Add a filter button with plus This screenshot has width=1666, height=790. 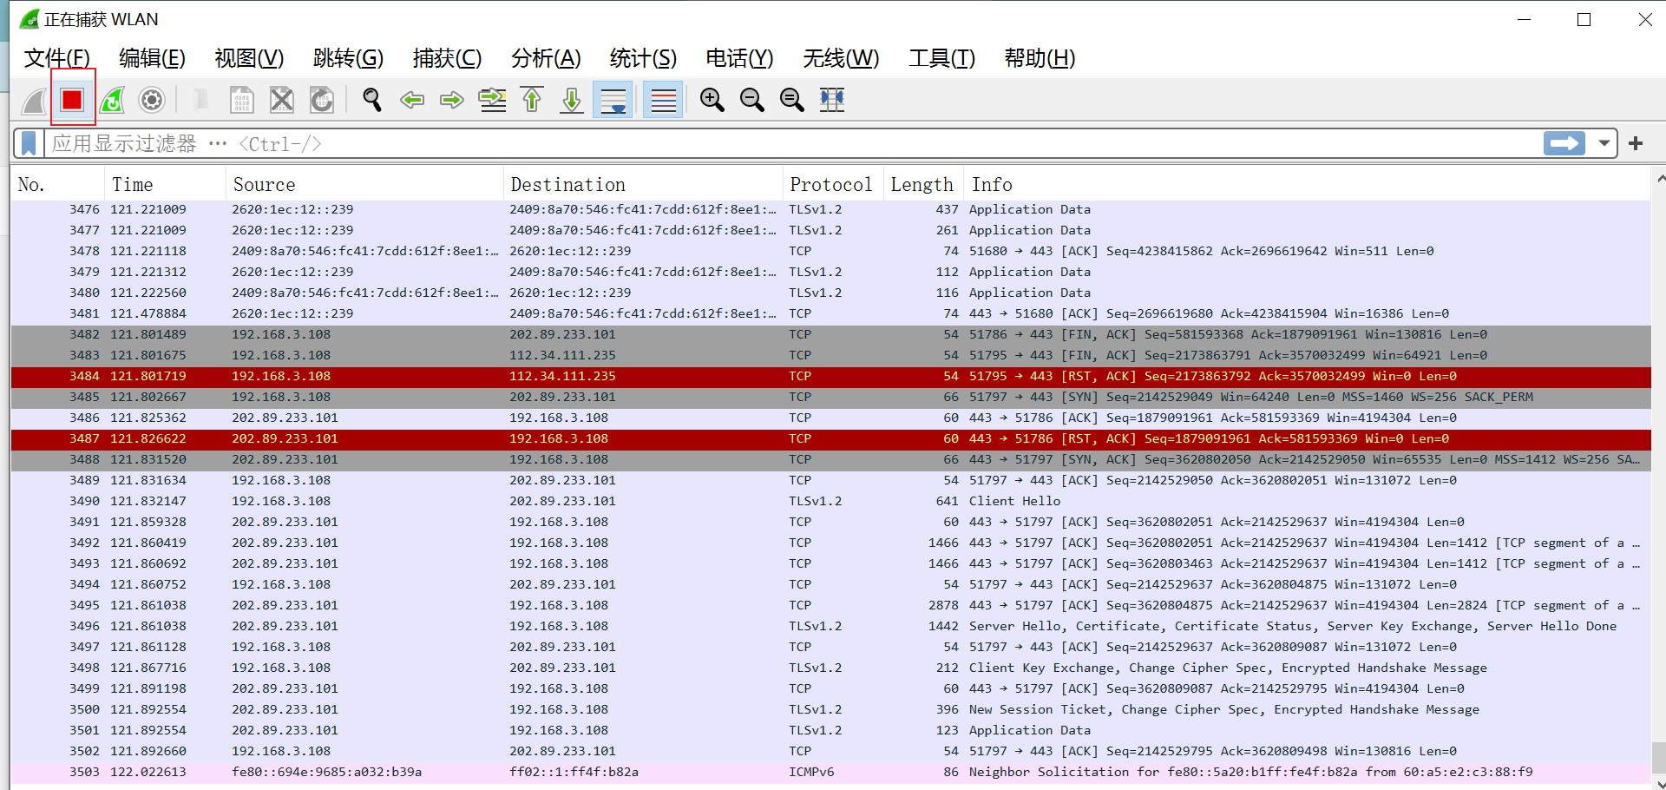click(1636, 143)
